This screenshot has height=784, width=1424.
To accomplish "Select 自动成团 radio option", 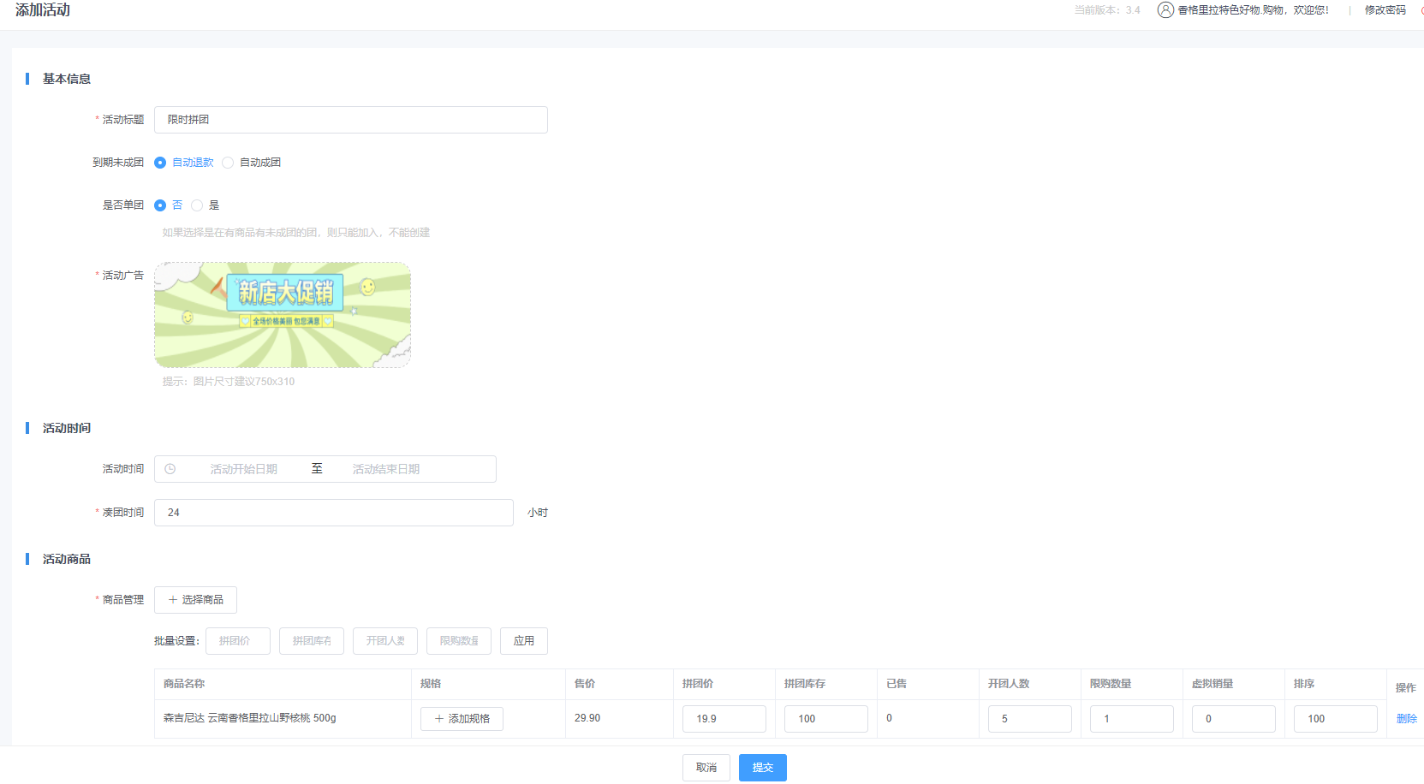I will (x=228, y=163).
